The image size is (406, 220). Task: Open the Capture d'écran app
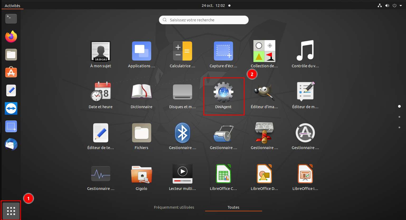223,55
